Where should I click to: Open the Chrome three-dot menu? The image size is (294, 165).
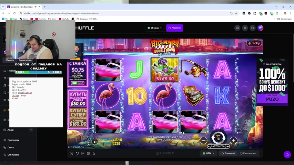[291, 13]
